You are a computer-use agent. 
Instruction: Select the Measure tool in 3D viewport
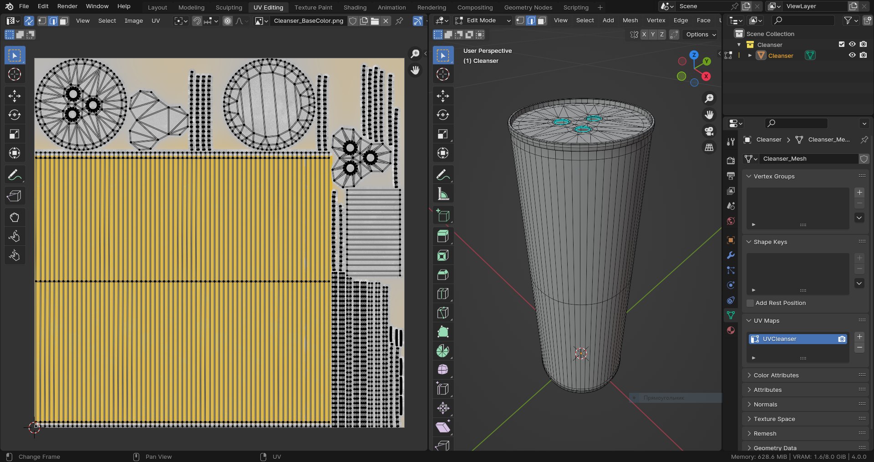[x=443, y=194]
